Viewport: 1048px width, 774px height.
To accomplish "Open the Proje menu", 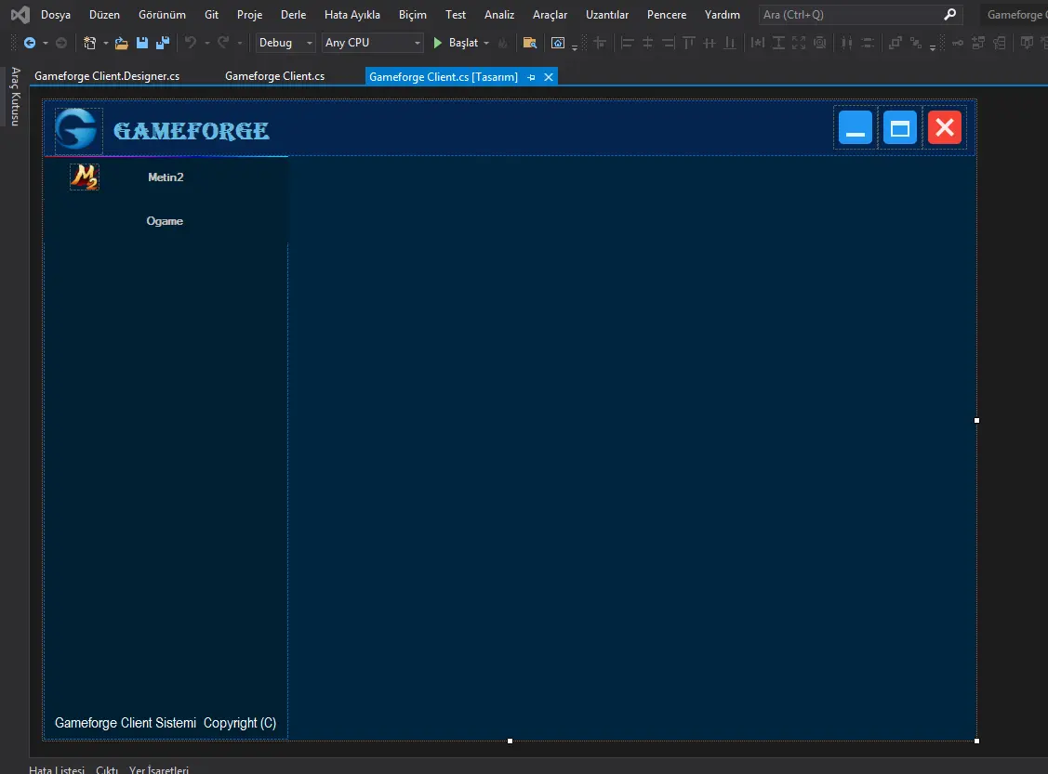I will tap(249, 15).
